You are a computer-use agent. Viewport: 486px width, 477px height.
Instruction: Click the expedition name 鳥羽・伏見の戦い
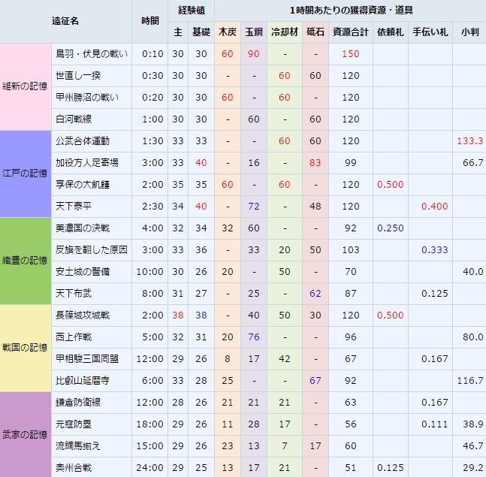tap(92, 53)
